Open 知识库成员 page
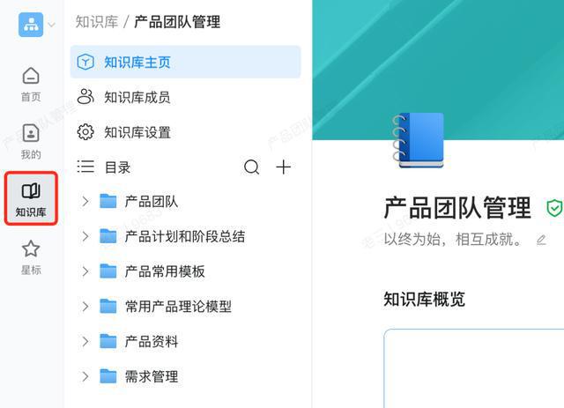This screenshot has width=564, height=408. click(137, 97)
